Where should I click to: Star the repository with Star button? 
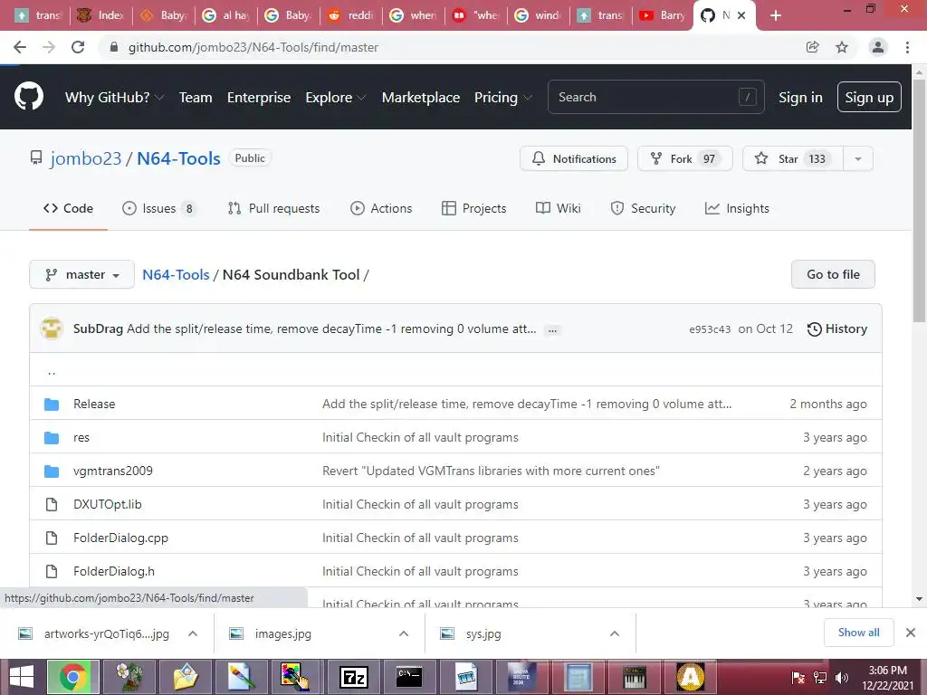[793, 159]
